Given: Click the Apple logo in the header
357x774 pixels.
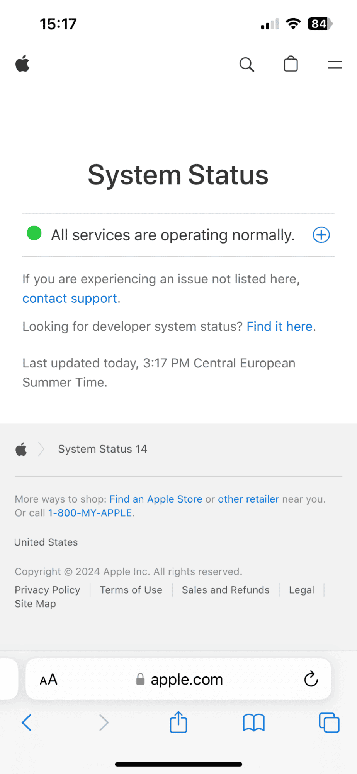Looking at the screenshot, I should pos(22,64).
